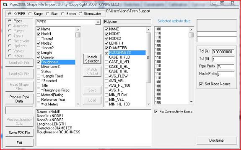Click the shapefile field list scrollbar thumb

click(148, 57)
